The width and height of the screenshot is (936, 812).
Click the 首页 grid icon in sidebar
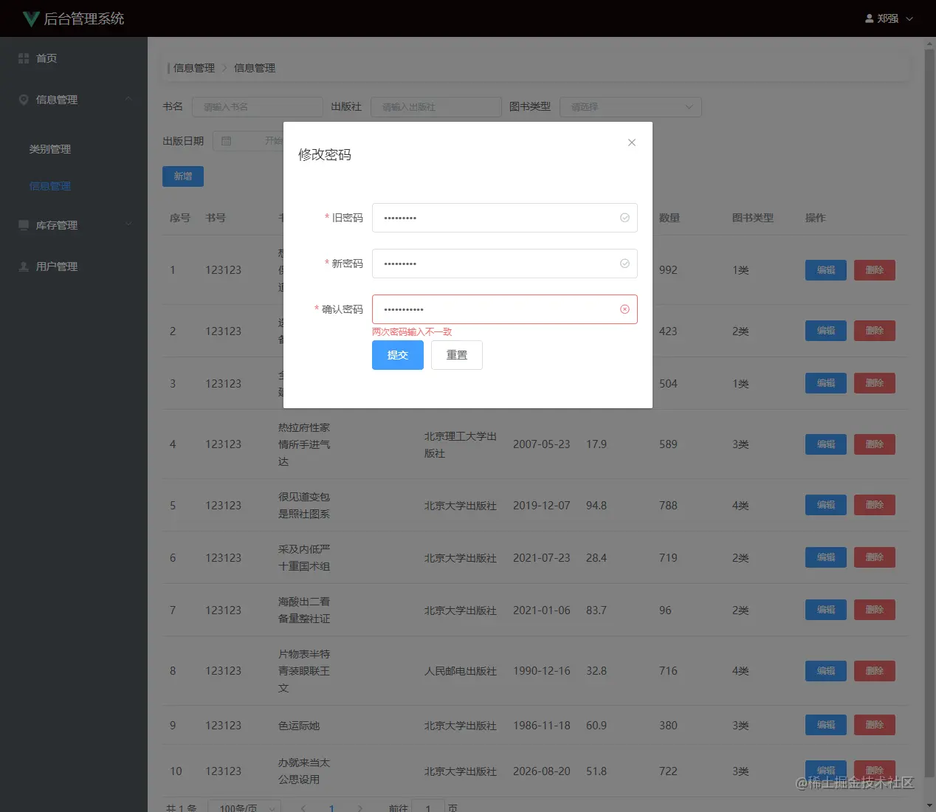(x=24, y=58)
